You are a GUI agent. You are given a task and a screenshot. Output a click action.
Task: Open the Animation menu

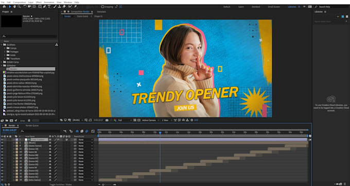[49, 2]
